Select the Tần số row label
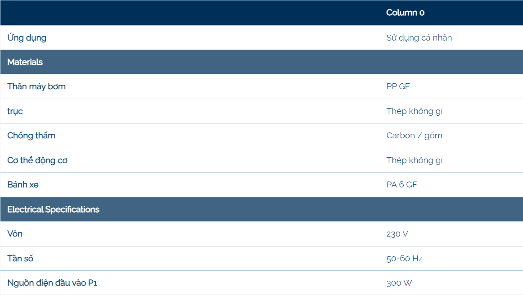 [x=20, y=258]
